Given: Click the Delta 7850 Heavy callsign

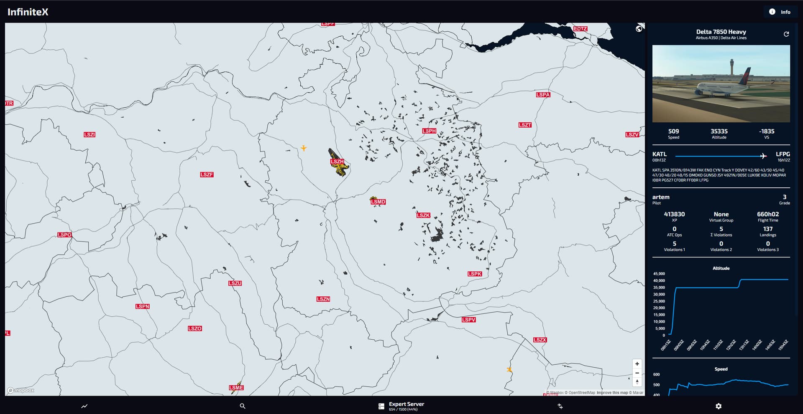Looking at the screenshot, I should [721, 32].
